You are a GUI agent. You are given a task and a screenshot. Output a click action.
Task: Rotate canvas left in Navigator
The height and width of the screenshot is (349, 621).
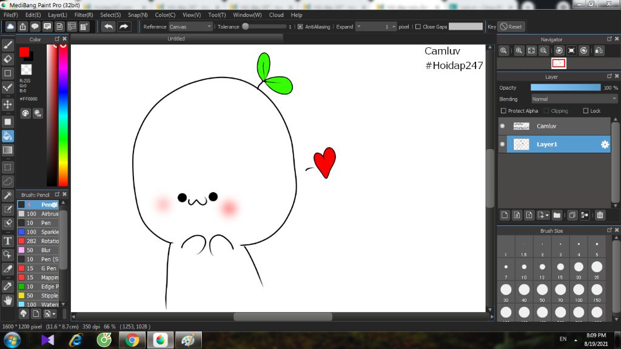click(x=559, y=51)
